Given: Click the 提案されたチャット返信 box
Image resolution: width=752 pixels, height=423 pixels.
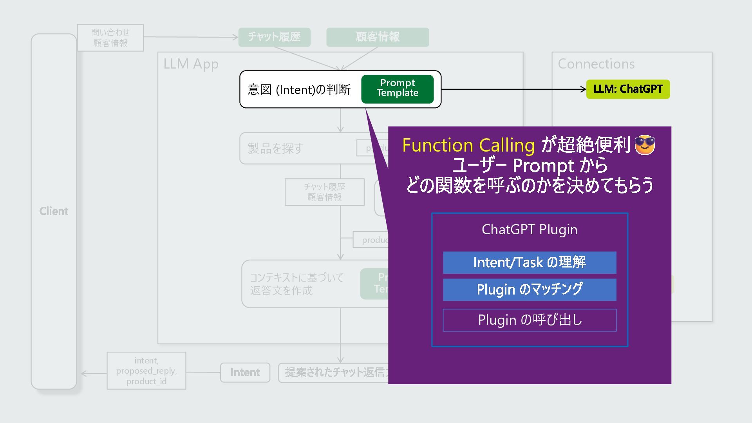Looking at the screenshot, I should click(333, 372).
